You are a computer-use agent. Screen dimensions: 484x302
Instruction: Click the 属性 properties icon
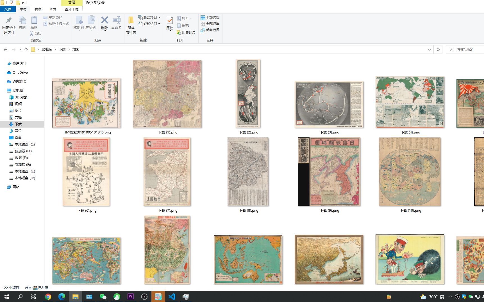pyautogui.click(x=170, y=20)
